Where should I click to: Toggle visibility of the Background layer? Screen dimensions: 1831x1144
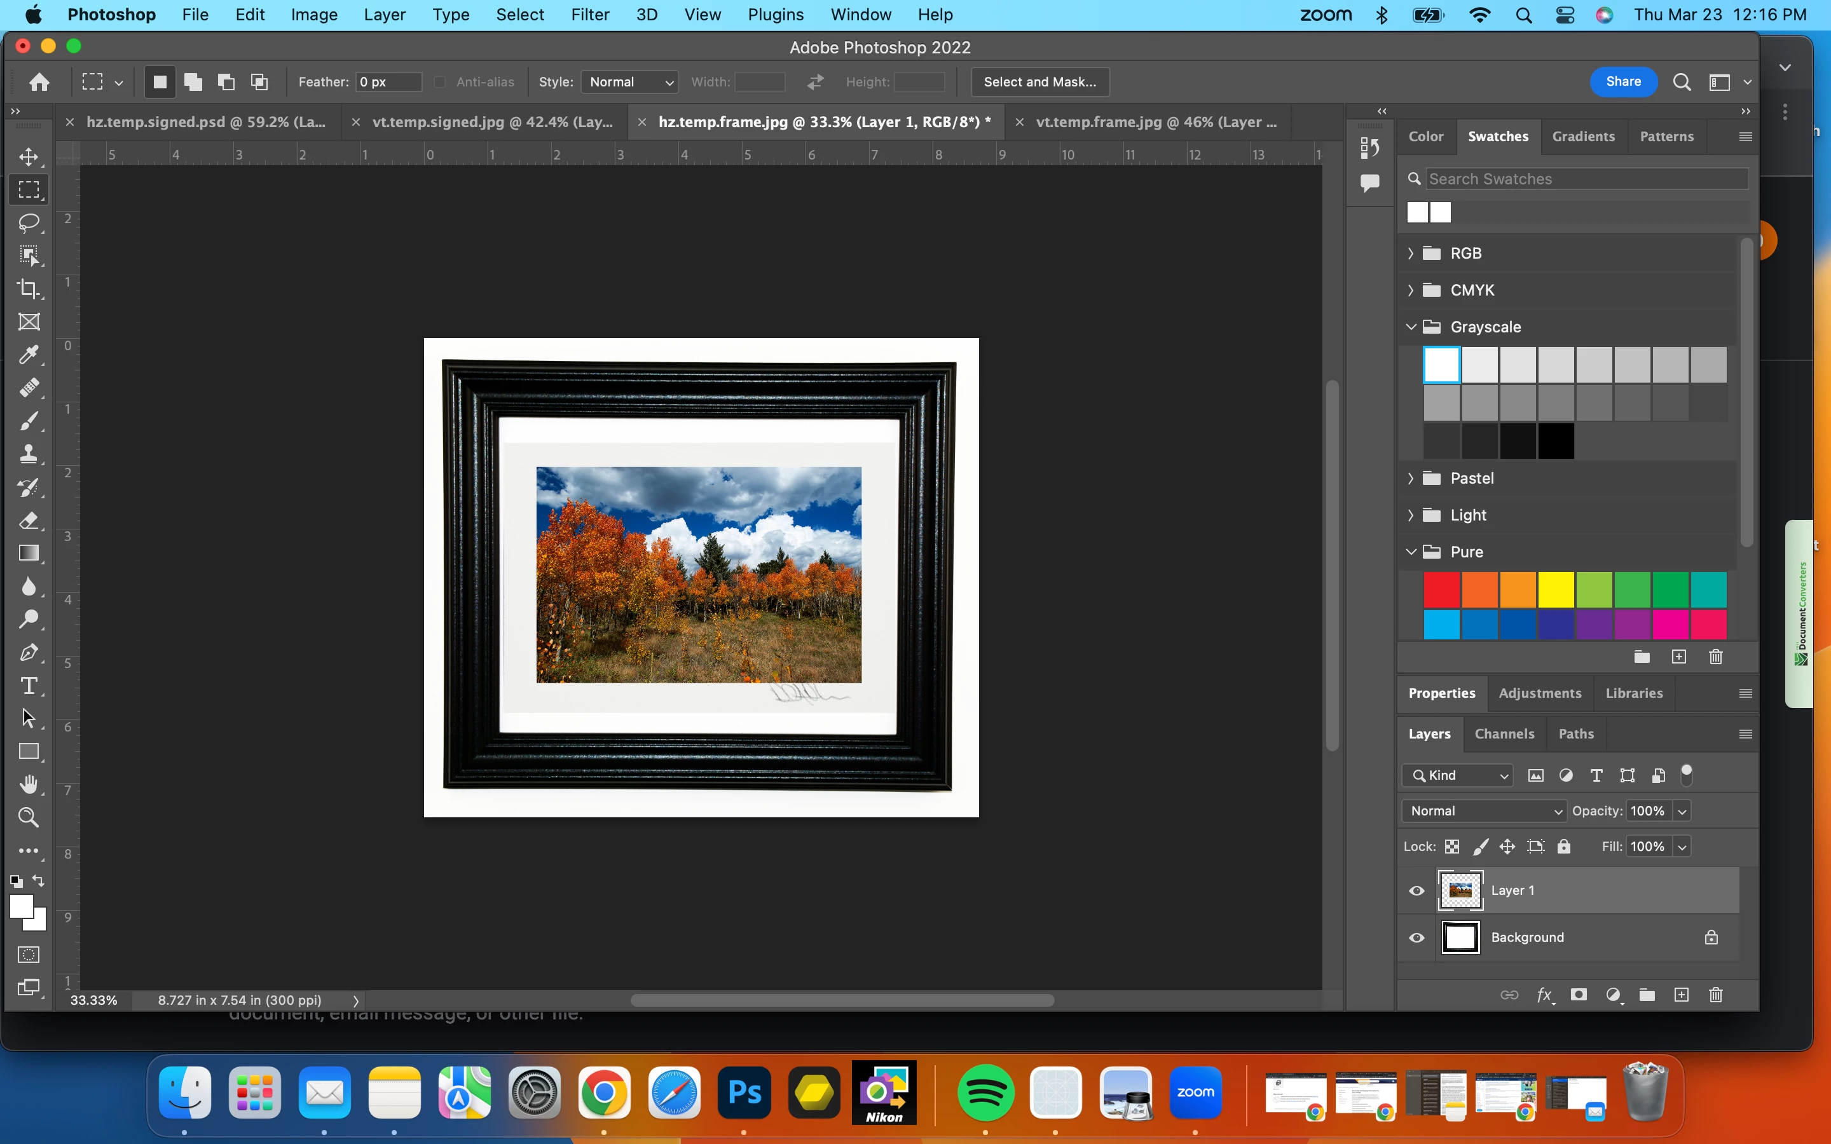pyautogui.click(x=1416, y=937)
